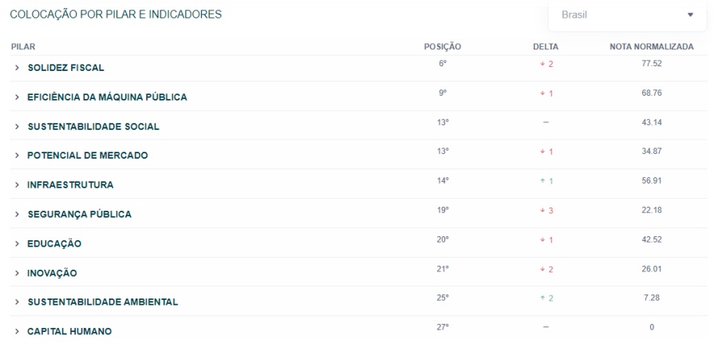The width and height of the screenshot is (718, 344).
Task: Expand the EDUCAÇÃO chevron
Action: click(17, 243)
